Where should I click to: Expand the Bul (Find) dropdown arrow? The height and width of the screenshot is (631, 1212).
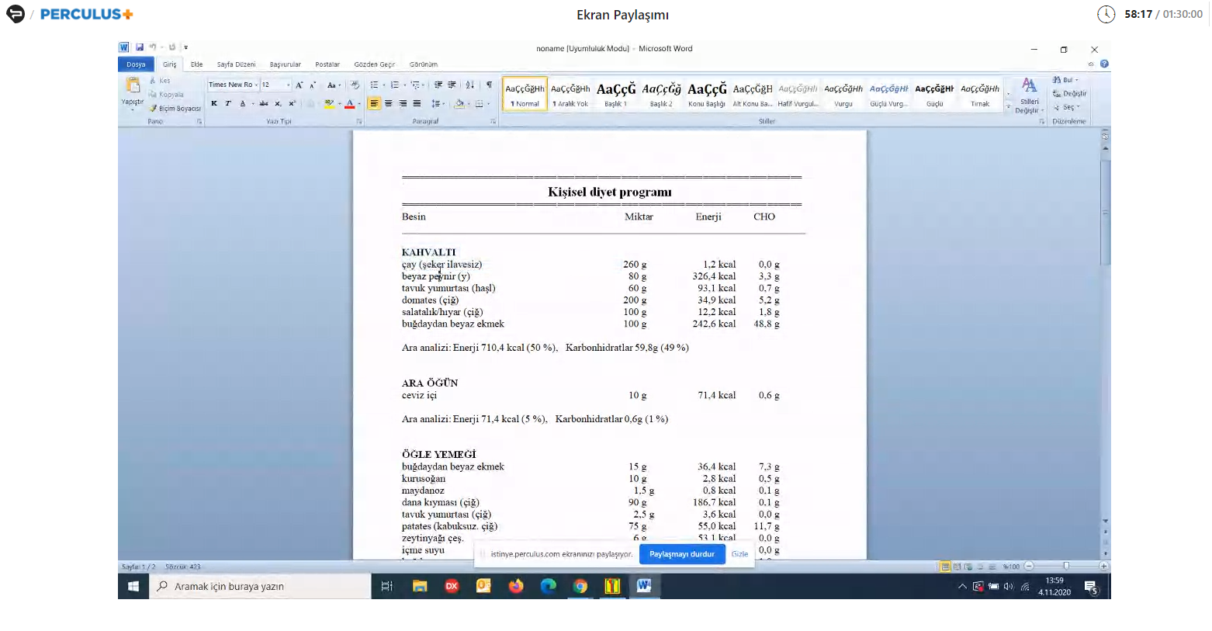[1077, 80]
